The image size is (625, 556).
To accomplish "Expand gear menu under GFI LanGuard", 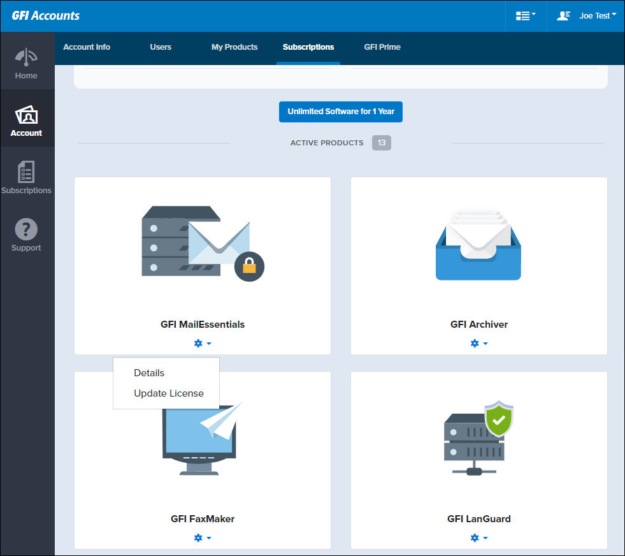I will tap(478, 538).
